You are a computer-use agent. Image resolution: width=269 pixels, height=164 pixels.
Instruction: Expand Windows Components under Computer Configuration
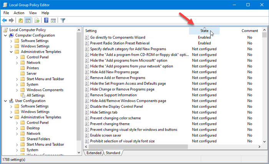click(17, 90)
